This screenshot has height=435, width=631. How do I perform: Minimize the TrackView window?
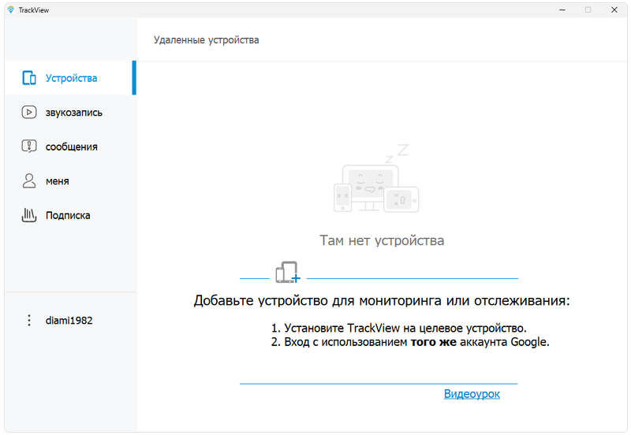[562, 10]
